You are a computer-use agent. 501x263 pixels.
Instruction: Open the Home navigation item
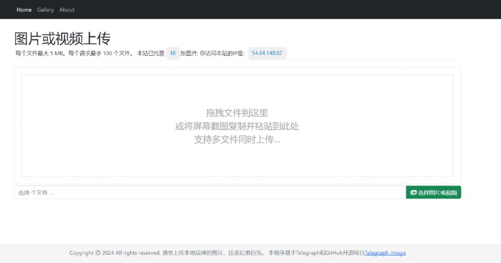pyautogui.click(x=24, y=10)
